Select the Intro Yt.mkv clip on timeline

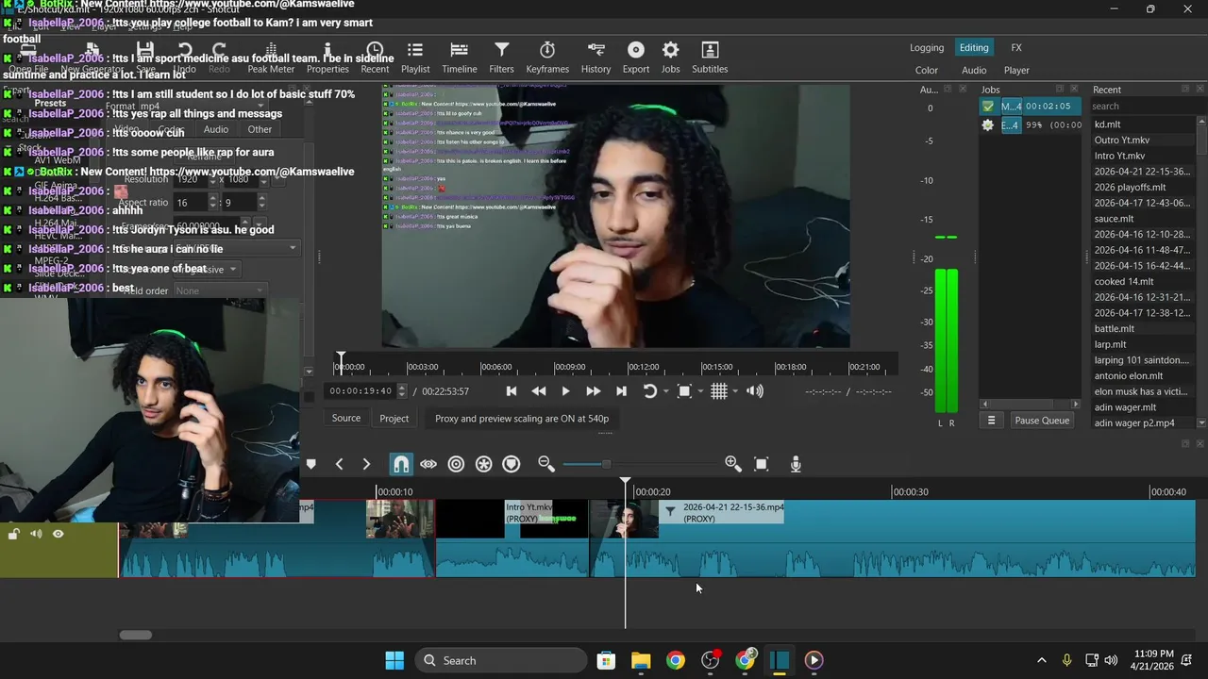(512, 538)
